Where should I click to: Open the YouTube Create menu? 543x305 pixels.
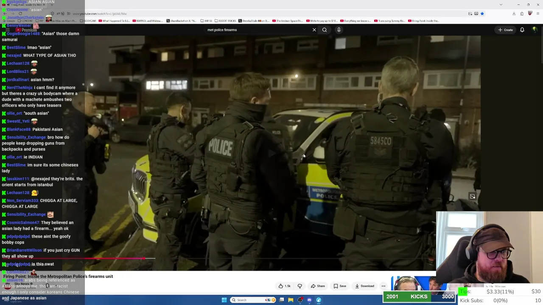coord(506,30)
